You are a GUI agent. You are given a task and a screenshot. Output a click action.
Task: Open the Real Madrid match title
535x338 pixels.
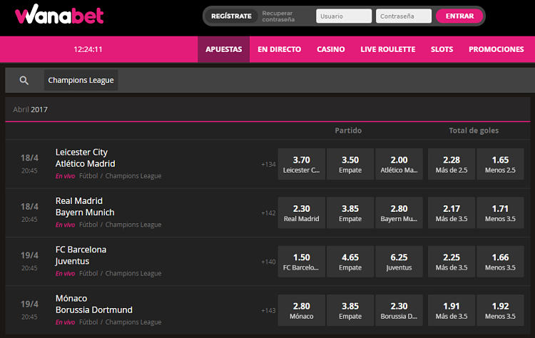tap(78, 201)
